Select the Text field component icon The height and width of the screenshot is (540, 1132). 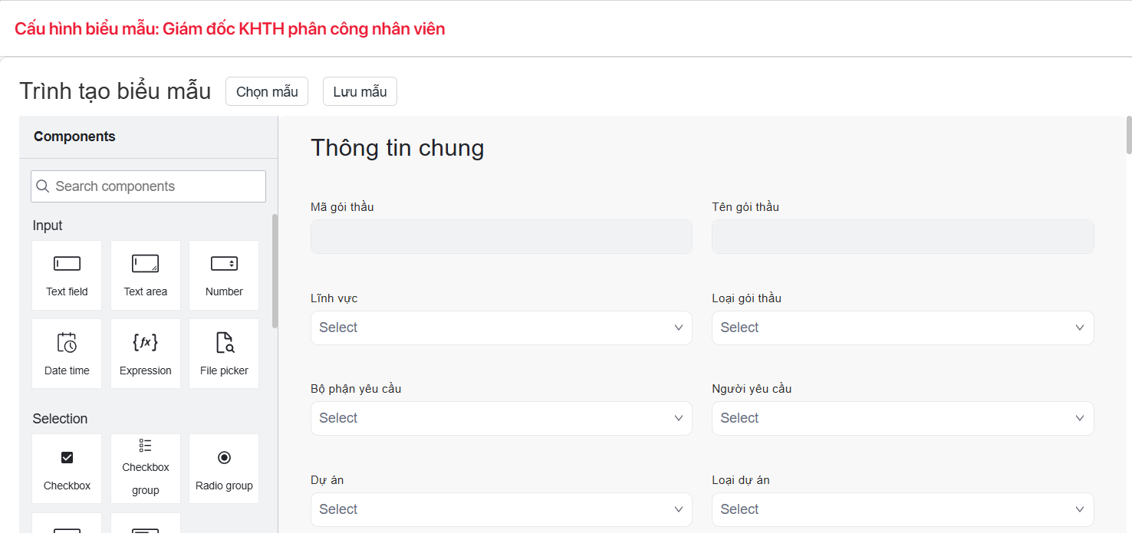click(67, 265)
